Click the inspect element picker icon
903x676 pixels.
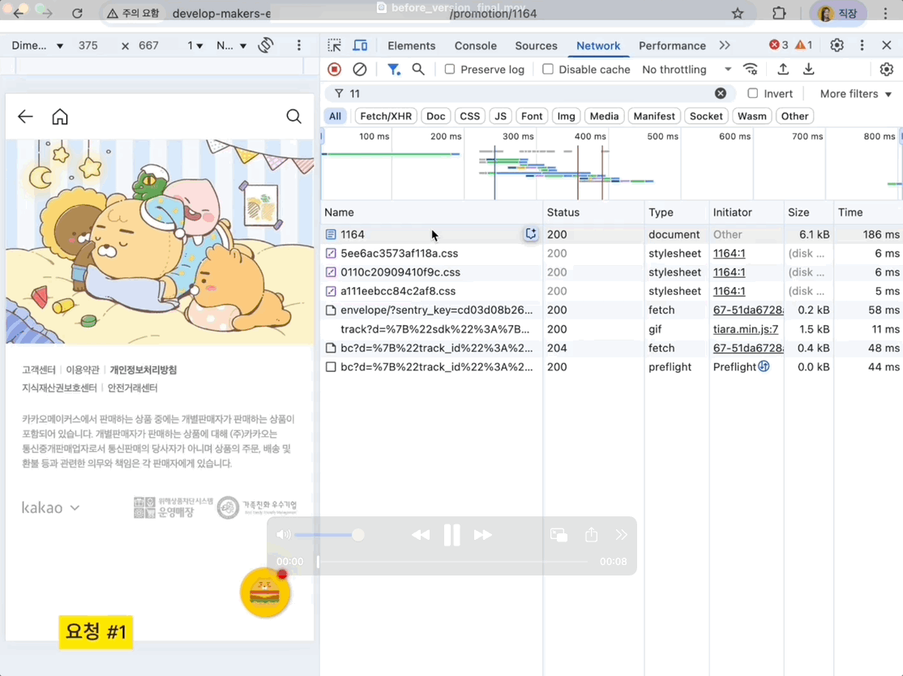click(x=334, y=45)
